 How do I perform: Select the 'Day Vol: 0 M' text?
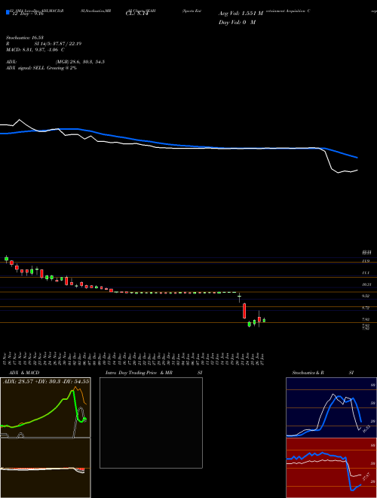coord(237,22)
